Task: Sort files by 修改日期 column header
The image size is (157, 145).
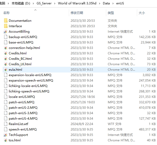Action: (x=77, y=13)
